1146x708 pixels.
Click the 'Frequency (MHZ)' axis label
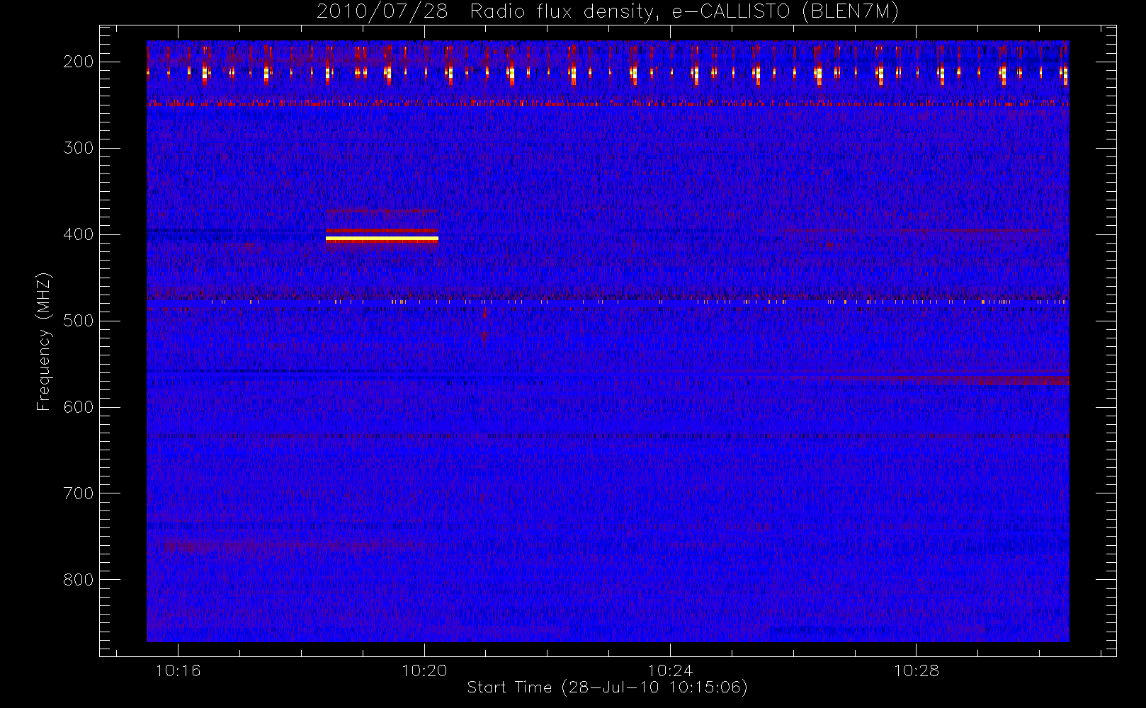44,341
